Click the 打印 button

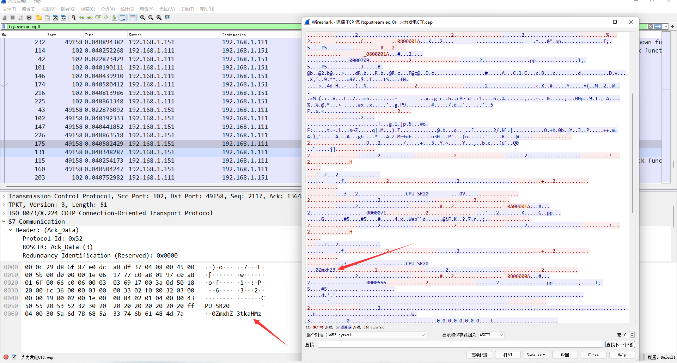click(x=507, y=355)
